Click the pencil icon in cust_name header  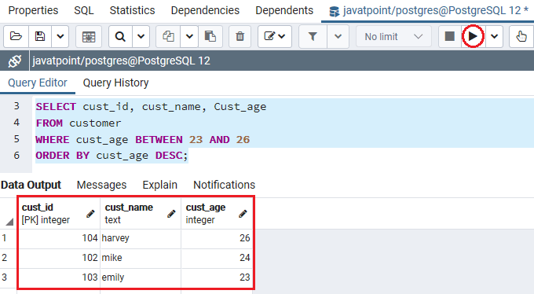(171, 214)
